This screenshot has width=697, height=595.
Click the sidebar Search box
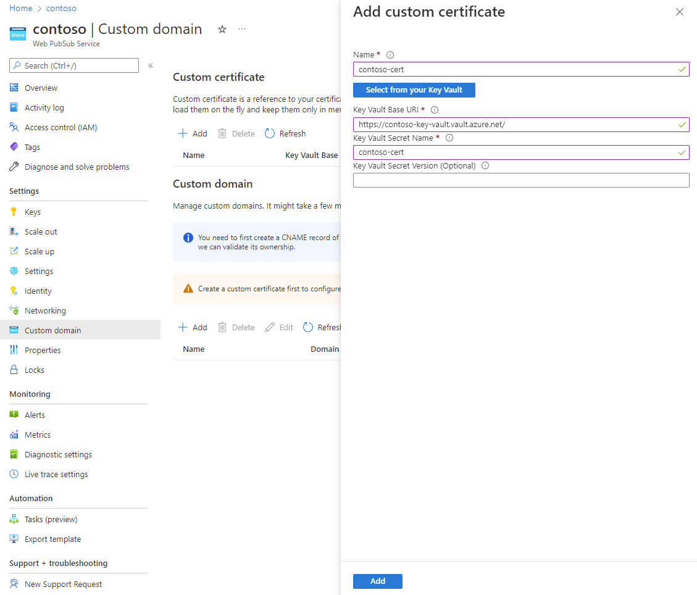tap(74, 65)
